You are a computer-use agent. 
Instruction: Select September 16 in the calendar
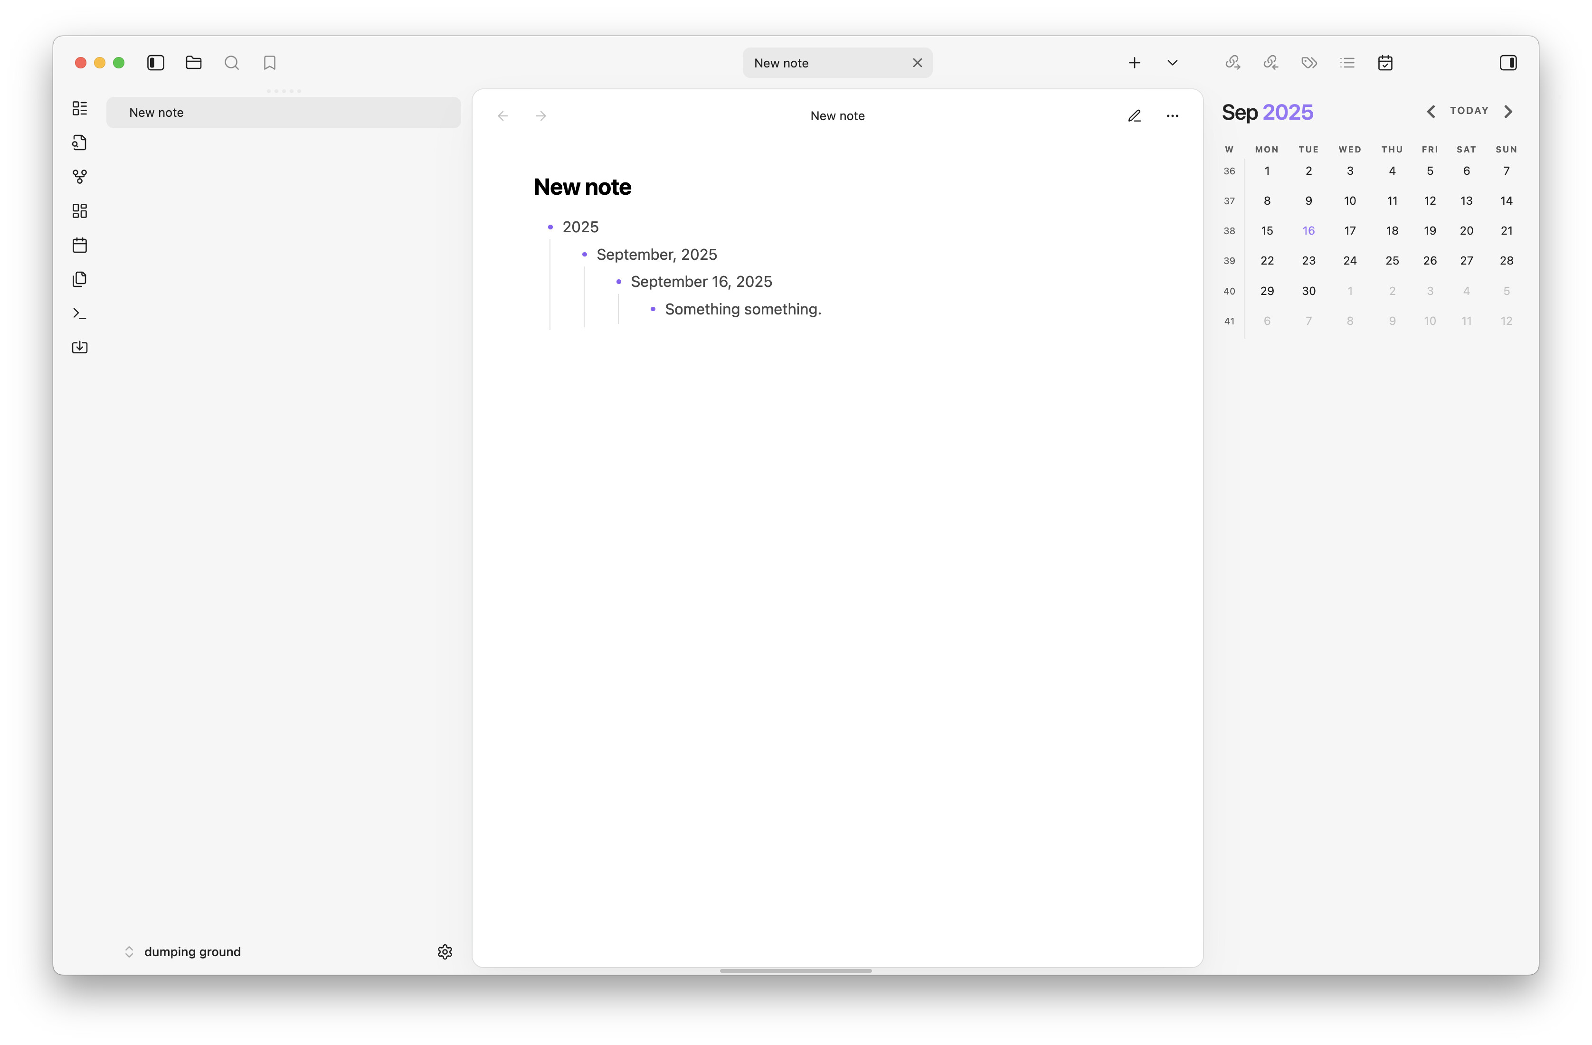pyautogui.click(x=1308, y=231)
